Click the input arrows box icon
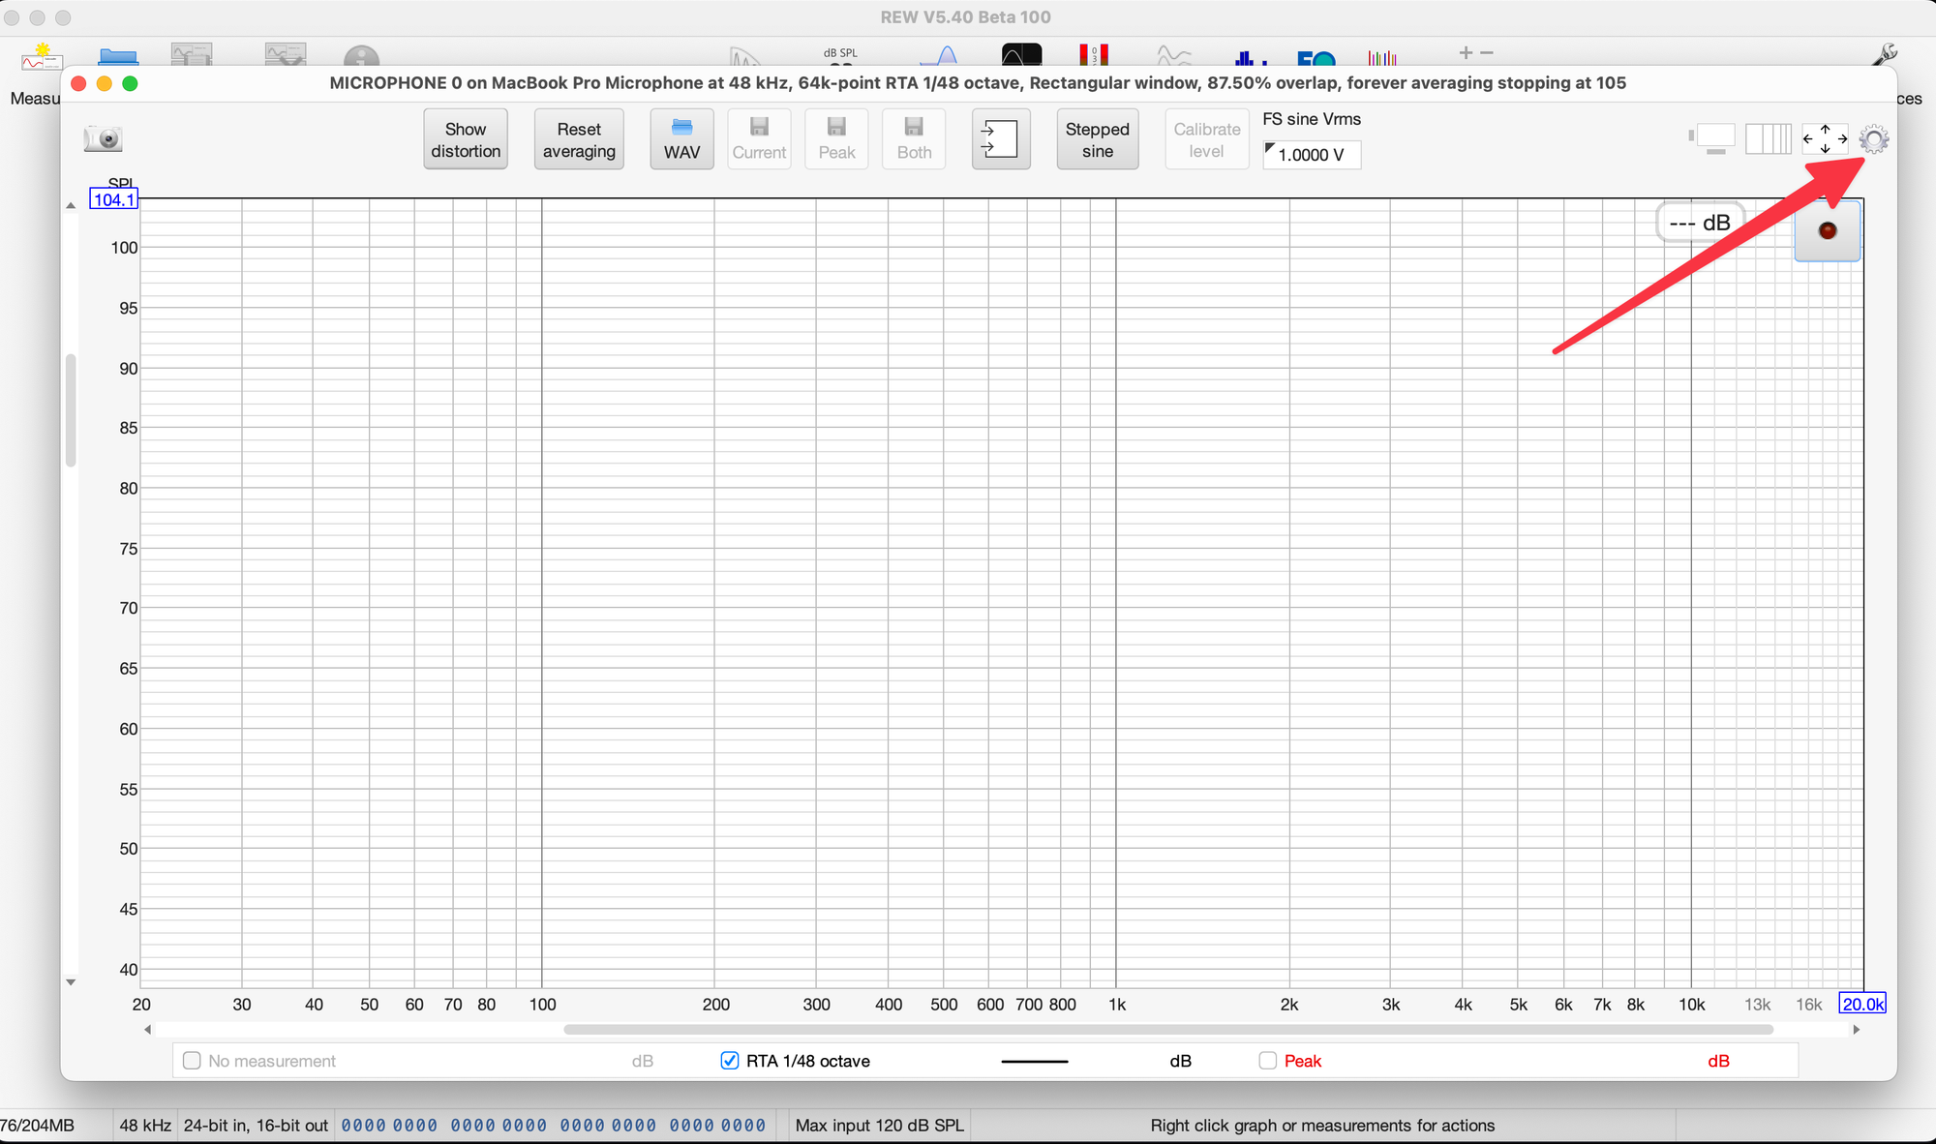 [1000, 139]
